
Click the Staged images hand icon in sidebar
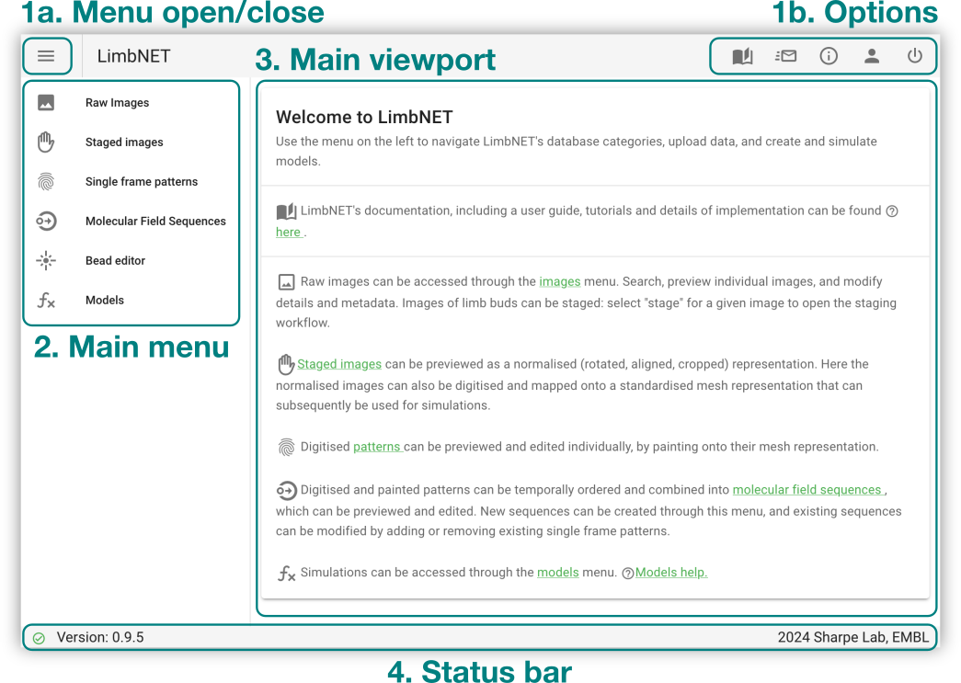pos(46,142)
